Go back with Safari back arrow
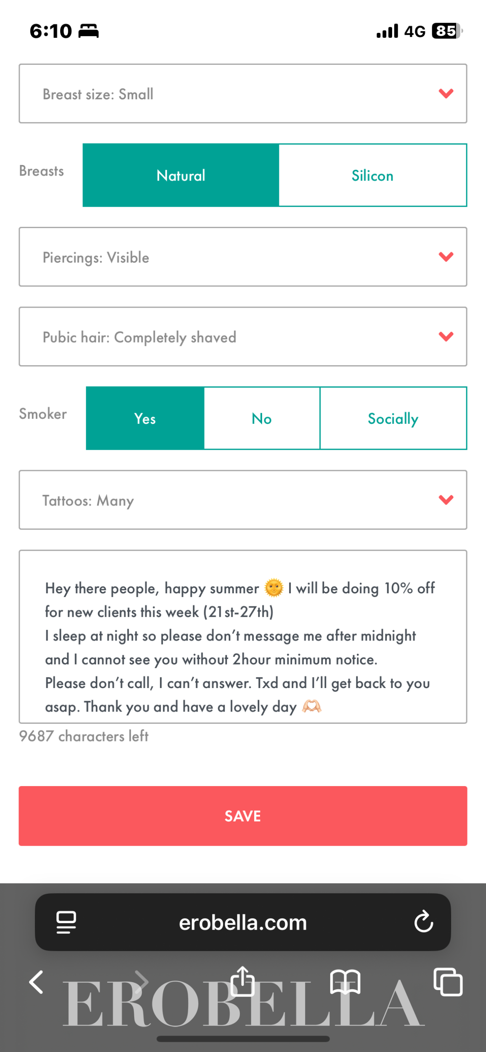The image size is (486, 1052). click(36, 982)
